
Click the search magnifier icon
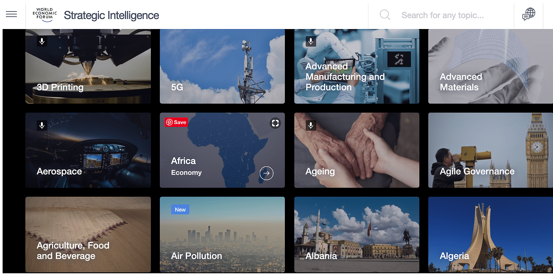(x=385, y=15)
